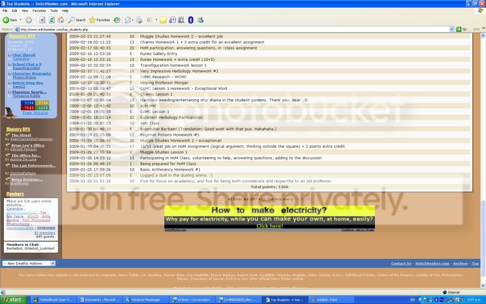Click the Print icon in the toolbar

(140, 20)
